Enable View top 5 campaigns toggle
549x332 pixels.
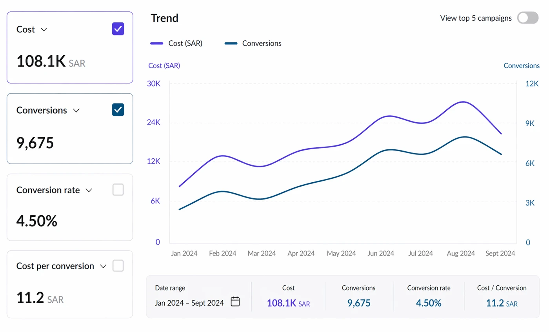pos(527,18)
